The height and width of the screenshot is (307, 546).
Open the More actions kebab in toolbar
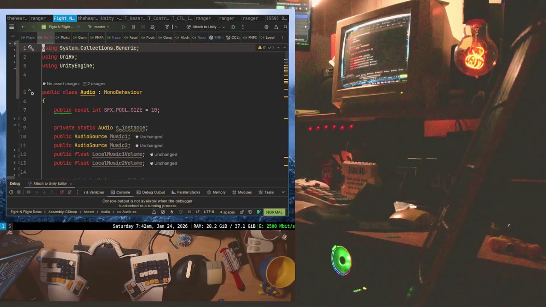tap(243, 27)
